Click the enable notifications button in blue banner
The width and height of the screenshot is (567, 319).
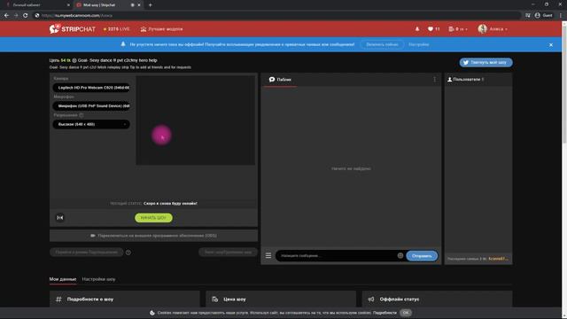(382, 44)
